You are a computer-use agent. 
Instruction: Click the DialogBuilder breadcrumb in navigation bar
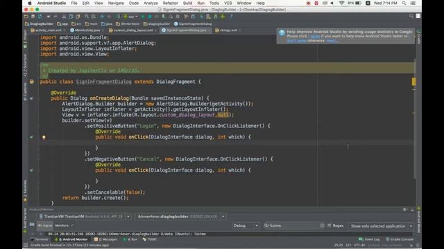point(39,24)
